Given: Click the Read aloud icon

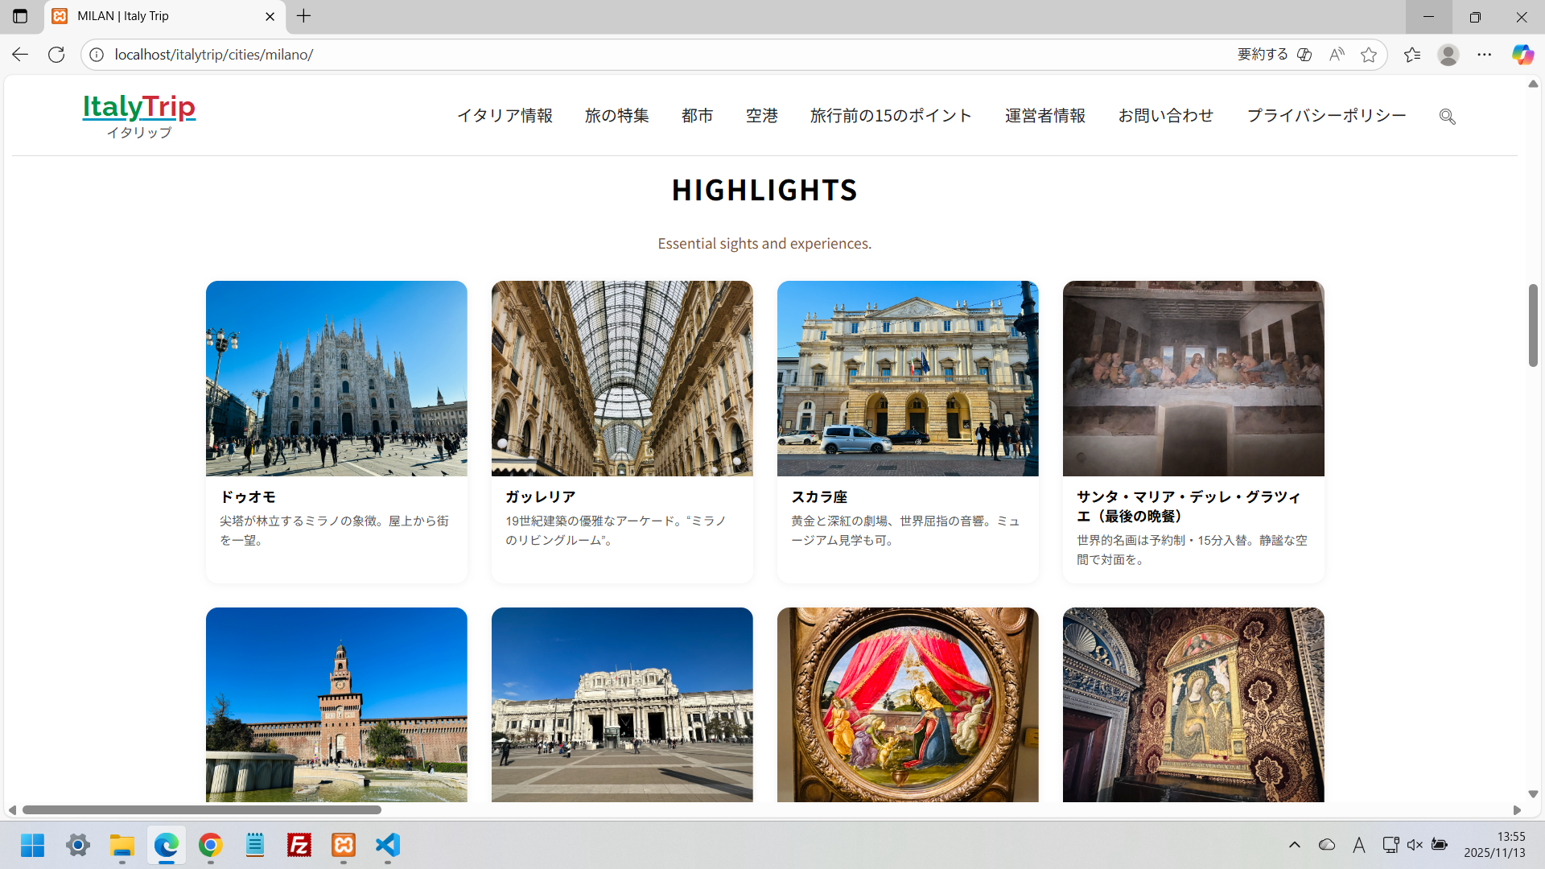Looking at the screenshot, I should pos(1337,55).
